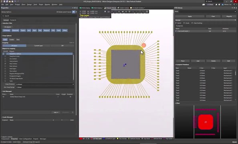Click the Top Layer color swatch in layer tabs
This screenshot has height=144, width=238.
91,139
